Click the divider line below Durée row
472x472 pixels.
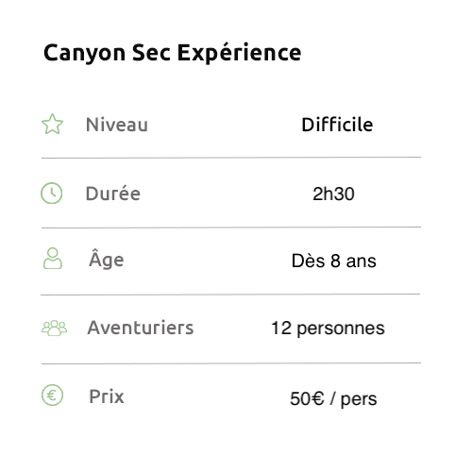point(231,228)
